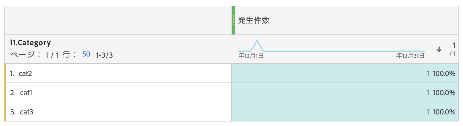Click the column total value 1 / 1
Screen dimensions: 463x126
click(x=453, y=49)
